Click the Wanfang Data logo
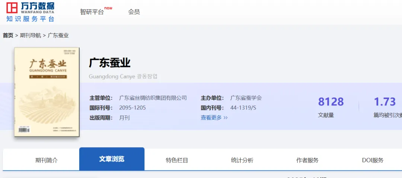Image resolution: width=402 pixels, height=178 pixels. 30,12
